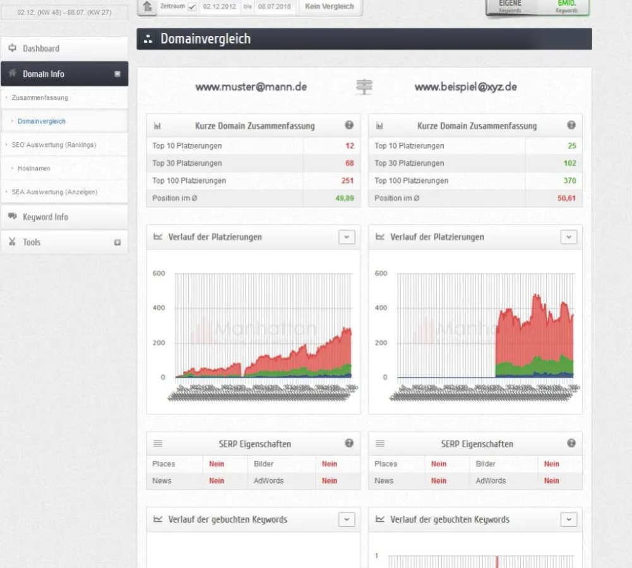Click the line chart icon beside Verlauf der Platzierungen
The width and height of the screenshot is (632, 568).
[x=158, y=237]
